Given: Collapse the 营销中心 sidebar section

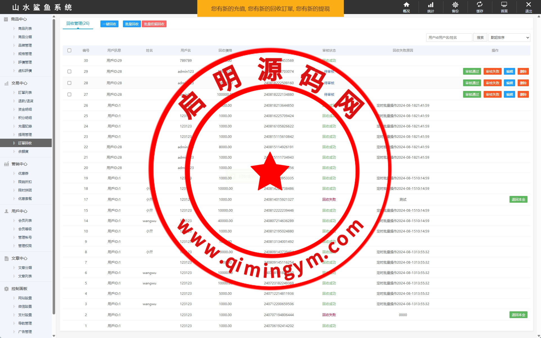Looking at the screenshot, I should click(x=19, y=164).
